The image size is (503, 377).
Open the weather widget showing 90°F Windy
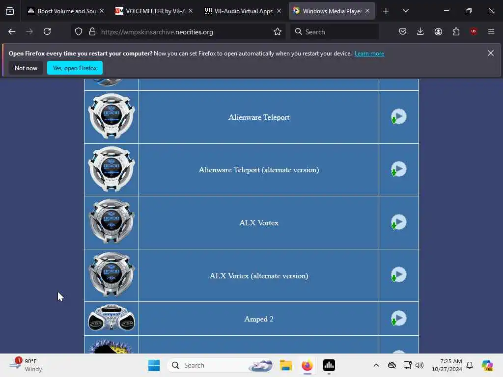point(26,365)
